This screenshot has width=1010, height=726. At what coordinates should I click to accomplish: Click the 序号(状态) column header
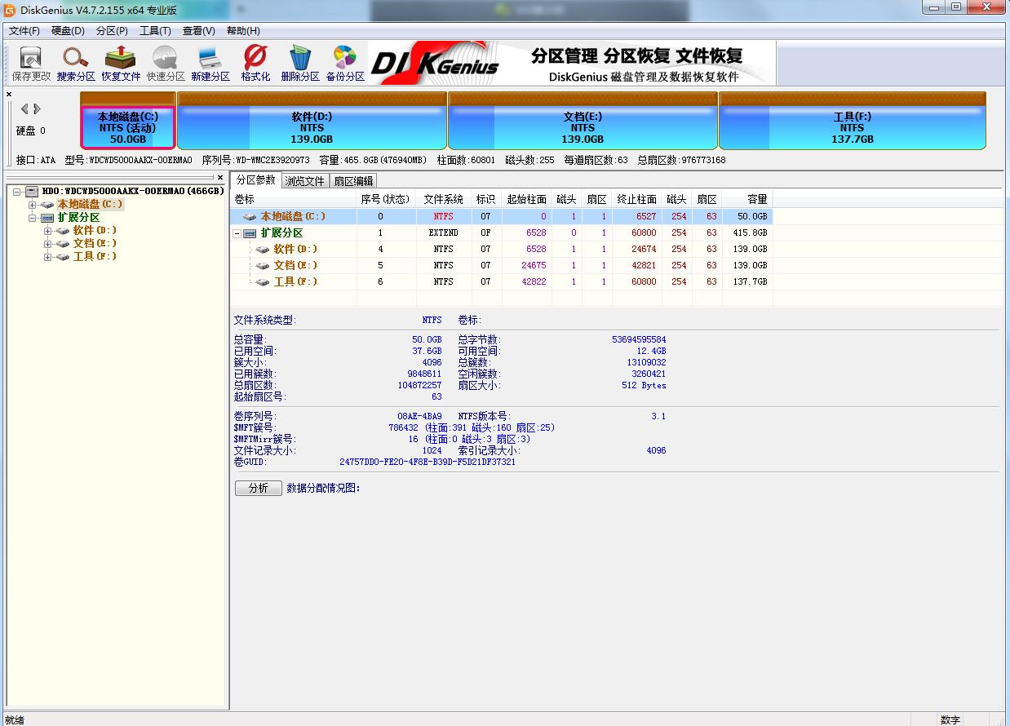[x=386, y=199]
